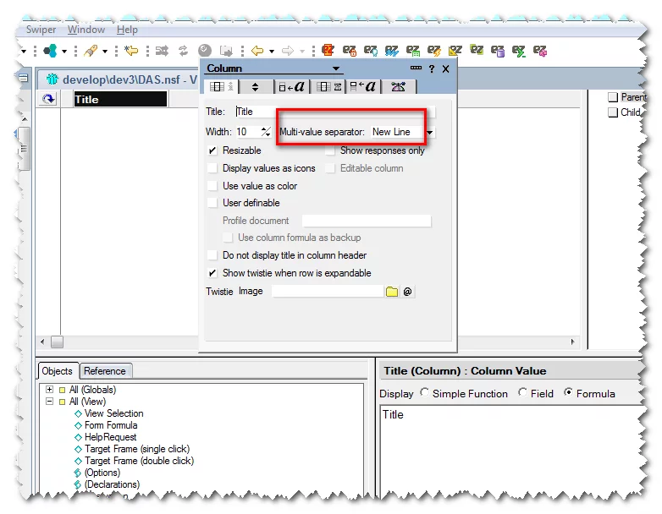Screen dimensions: 662x514
Task: Click the yellow folder icon beside Twistie Image
Action: pos(392,292)
